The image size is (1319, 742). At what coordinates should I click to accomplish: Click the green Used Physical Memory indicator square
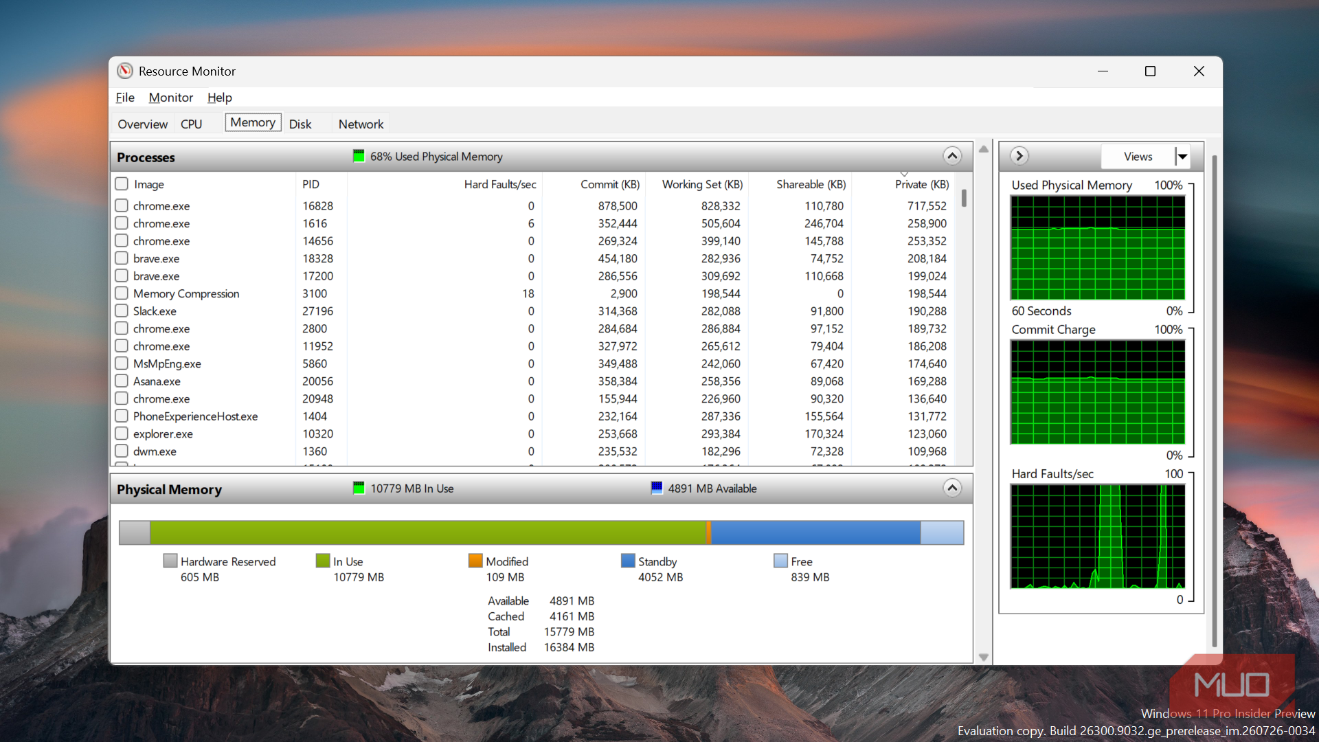pos(359,156)
